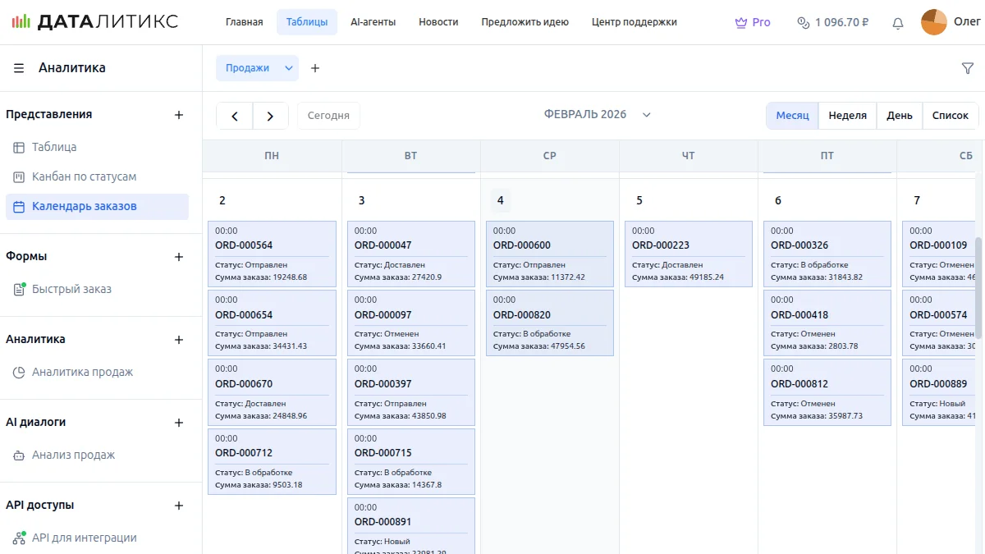985x554 pixels.
Task: Open the ФЕВРАЛЬ 2026 month picker
Action: pos(597,115)
